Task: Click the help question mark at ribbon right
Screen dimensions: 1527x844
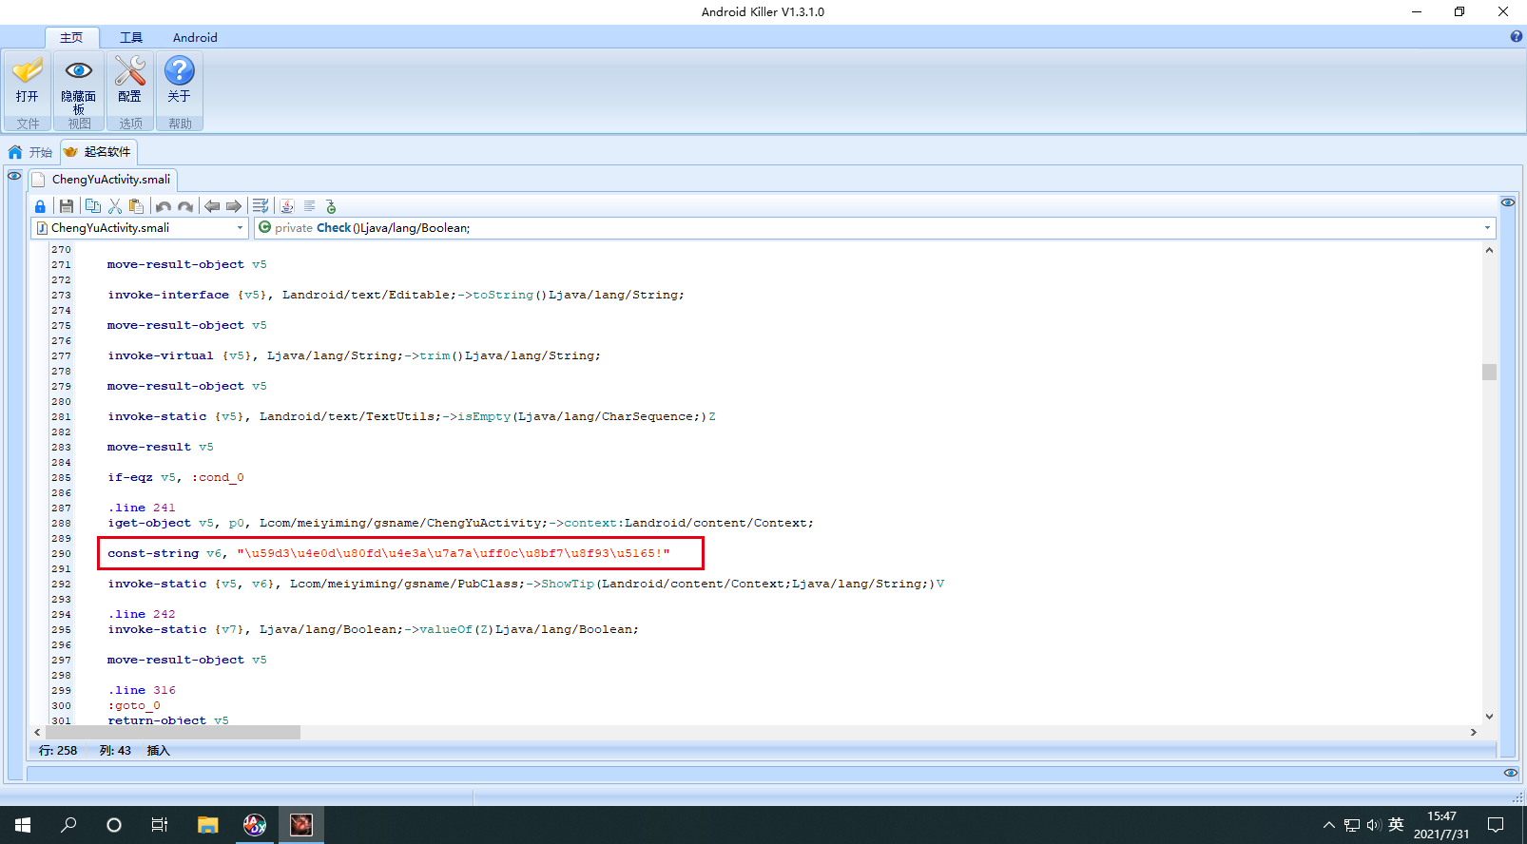Action: pyautogui.click(x=1517, y=37)
